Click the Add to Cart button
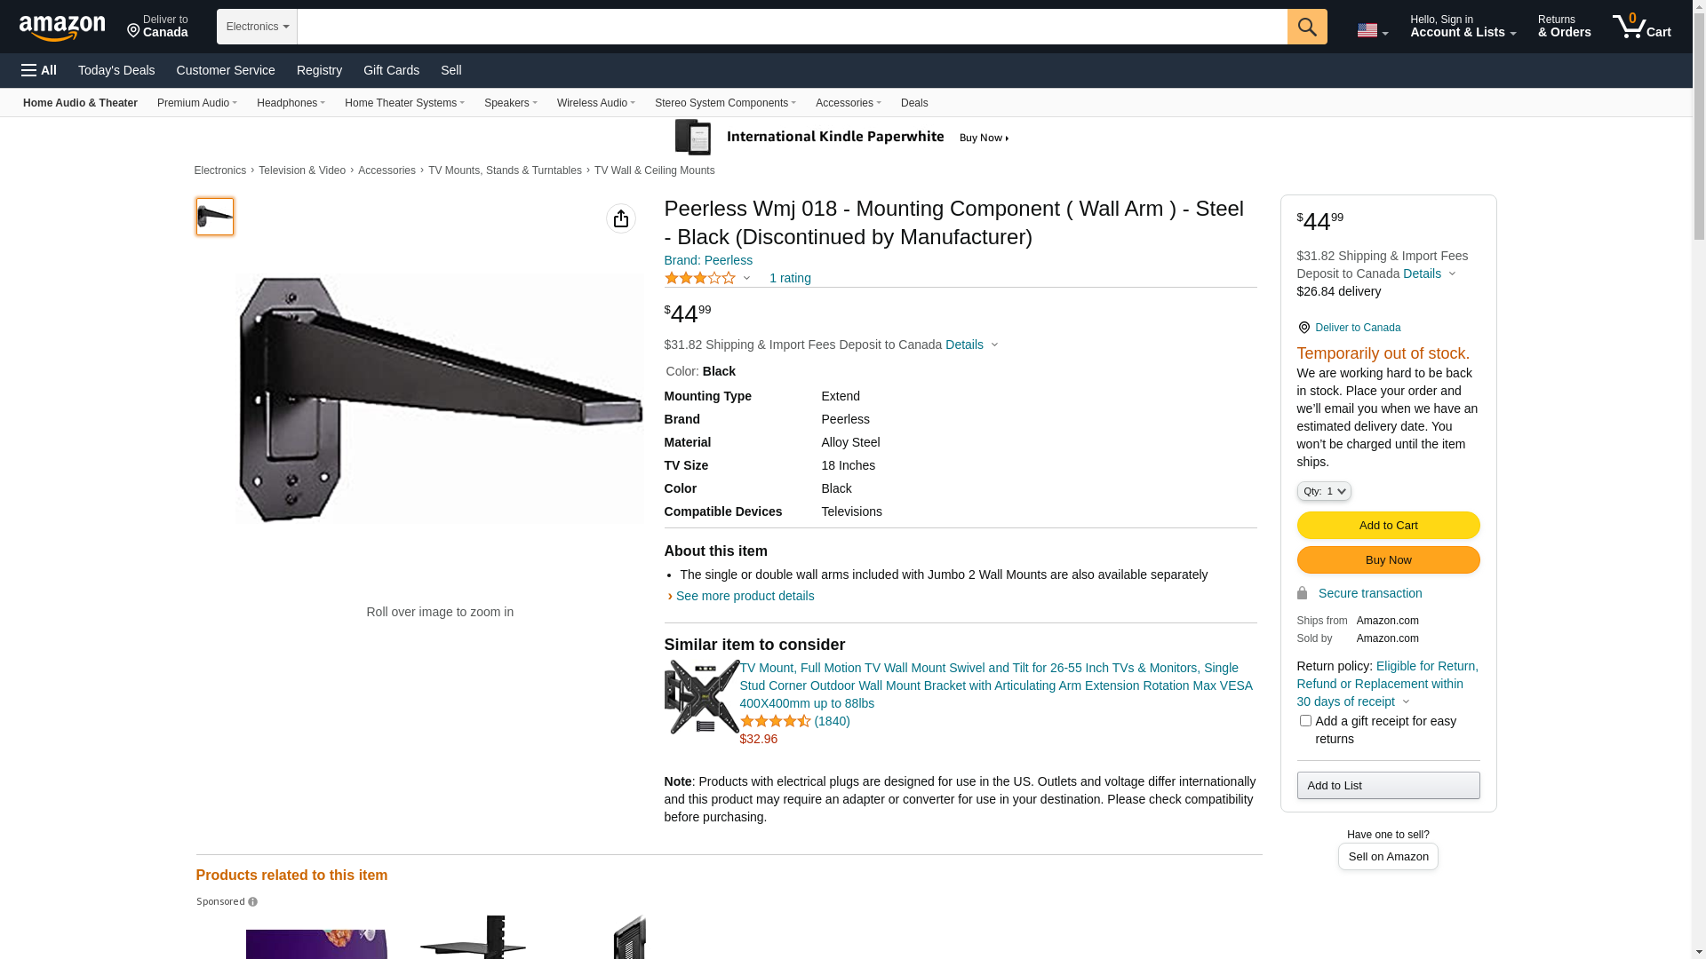Viewport: 1706px width, 959px height. pyautogui.click(x=1387, y=525)
